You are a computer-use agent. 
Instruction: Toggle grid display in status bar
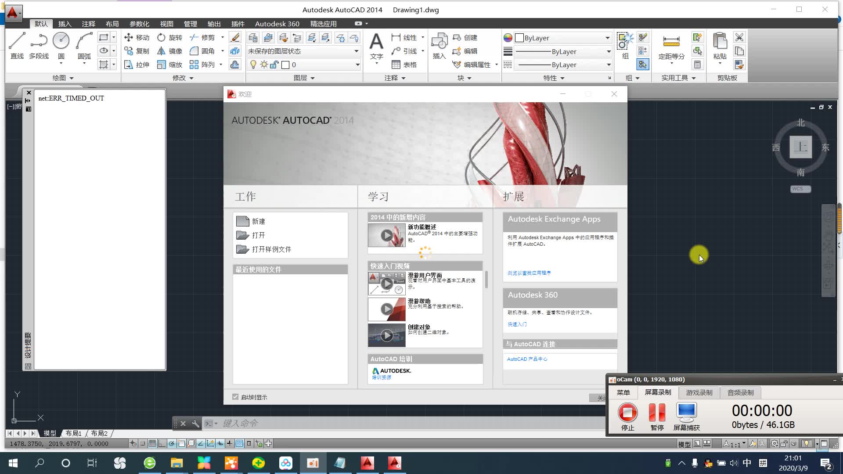[152, 444]
